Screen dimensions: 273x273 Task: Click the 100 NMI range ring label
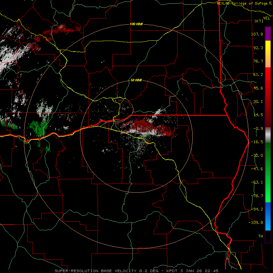pos(136,24)
